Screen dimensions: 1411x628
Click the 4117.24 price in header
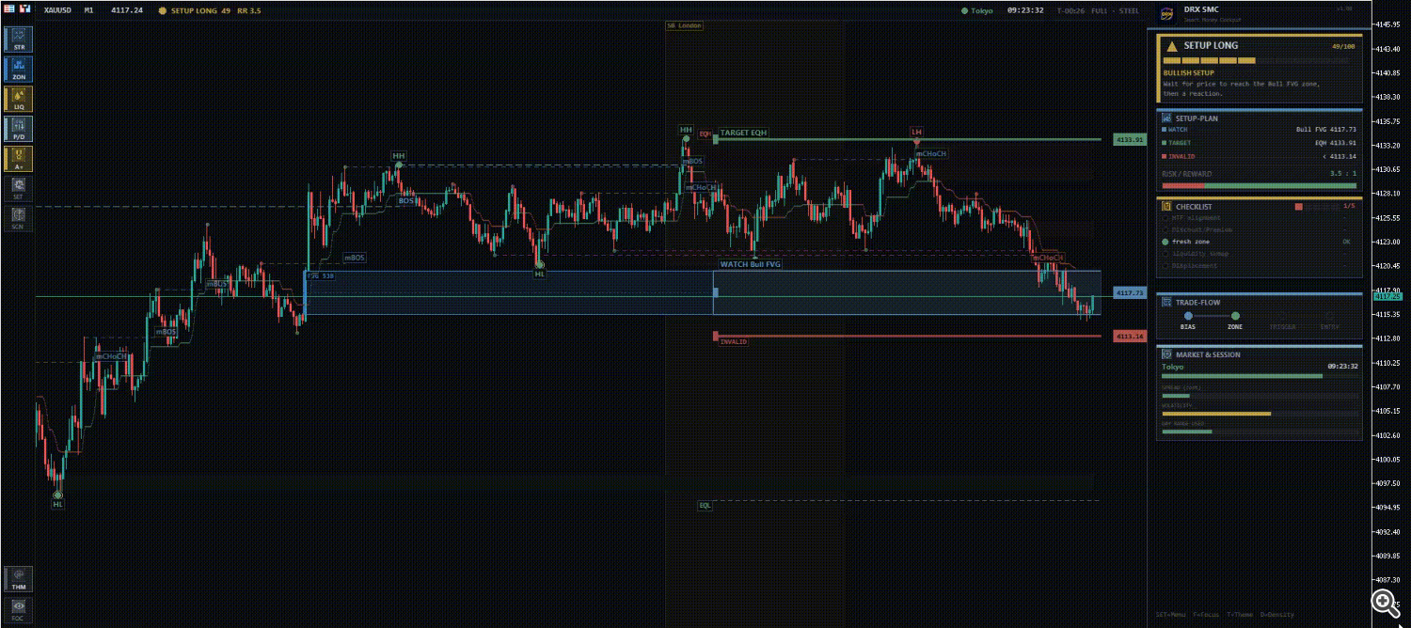click(127, 10)
